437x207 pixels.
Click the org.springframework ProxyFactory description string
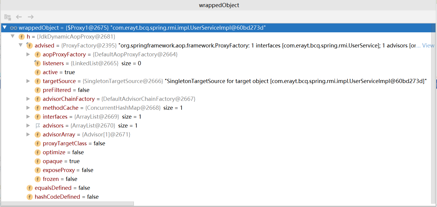(x=267, y=46)
